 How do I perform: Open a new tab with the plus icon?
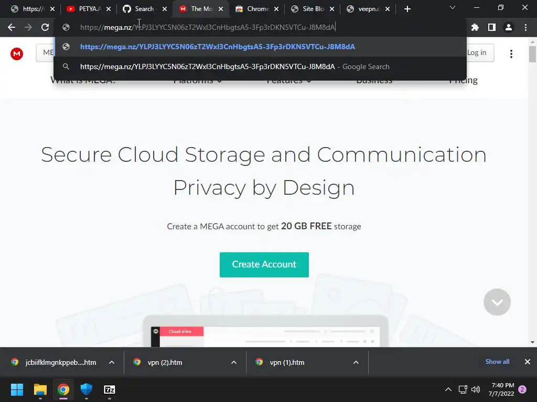(407, 9)
